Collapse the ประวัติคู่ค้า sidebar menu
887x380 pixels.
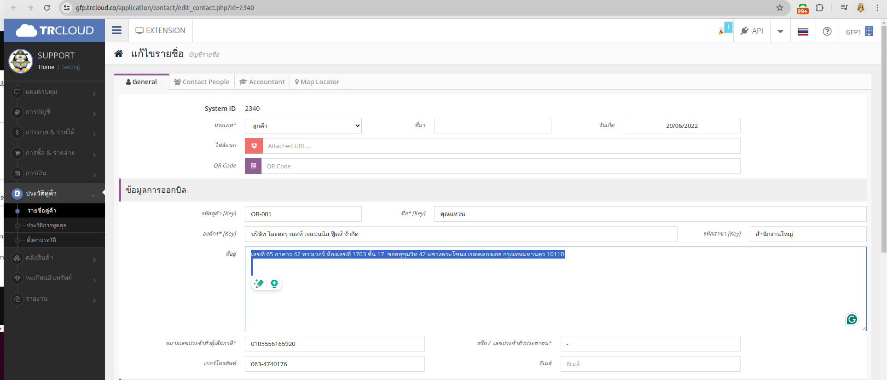click(x=54, y=194)
